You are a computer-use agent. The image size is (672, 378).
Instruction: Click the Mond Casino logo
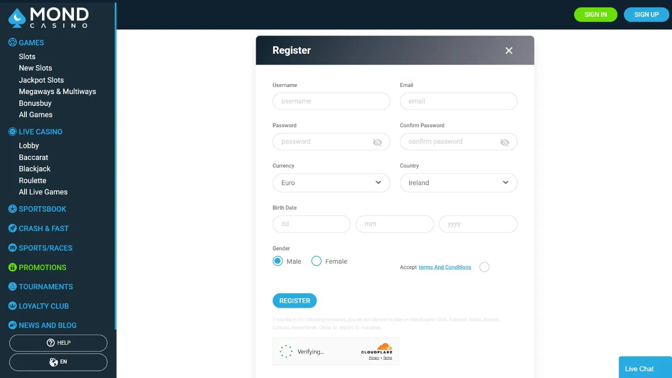click(x=48, y=18)
